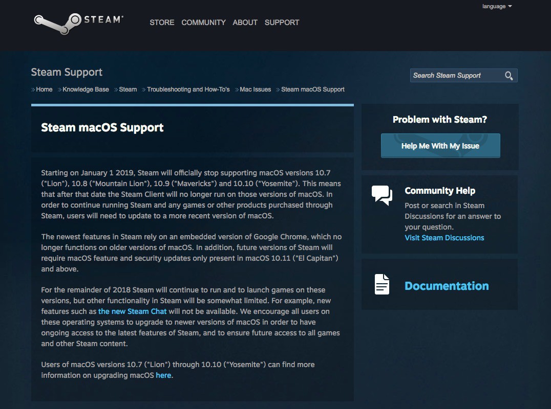Open the Documentation link
This screenshot has width=551, height=409.
[447, 286]
